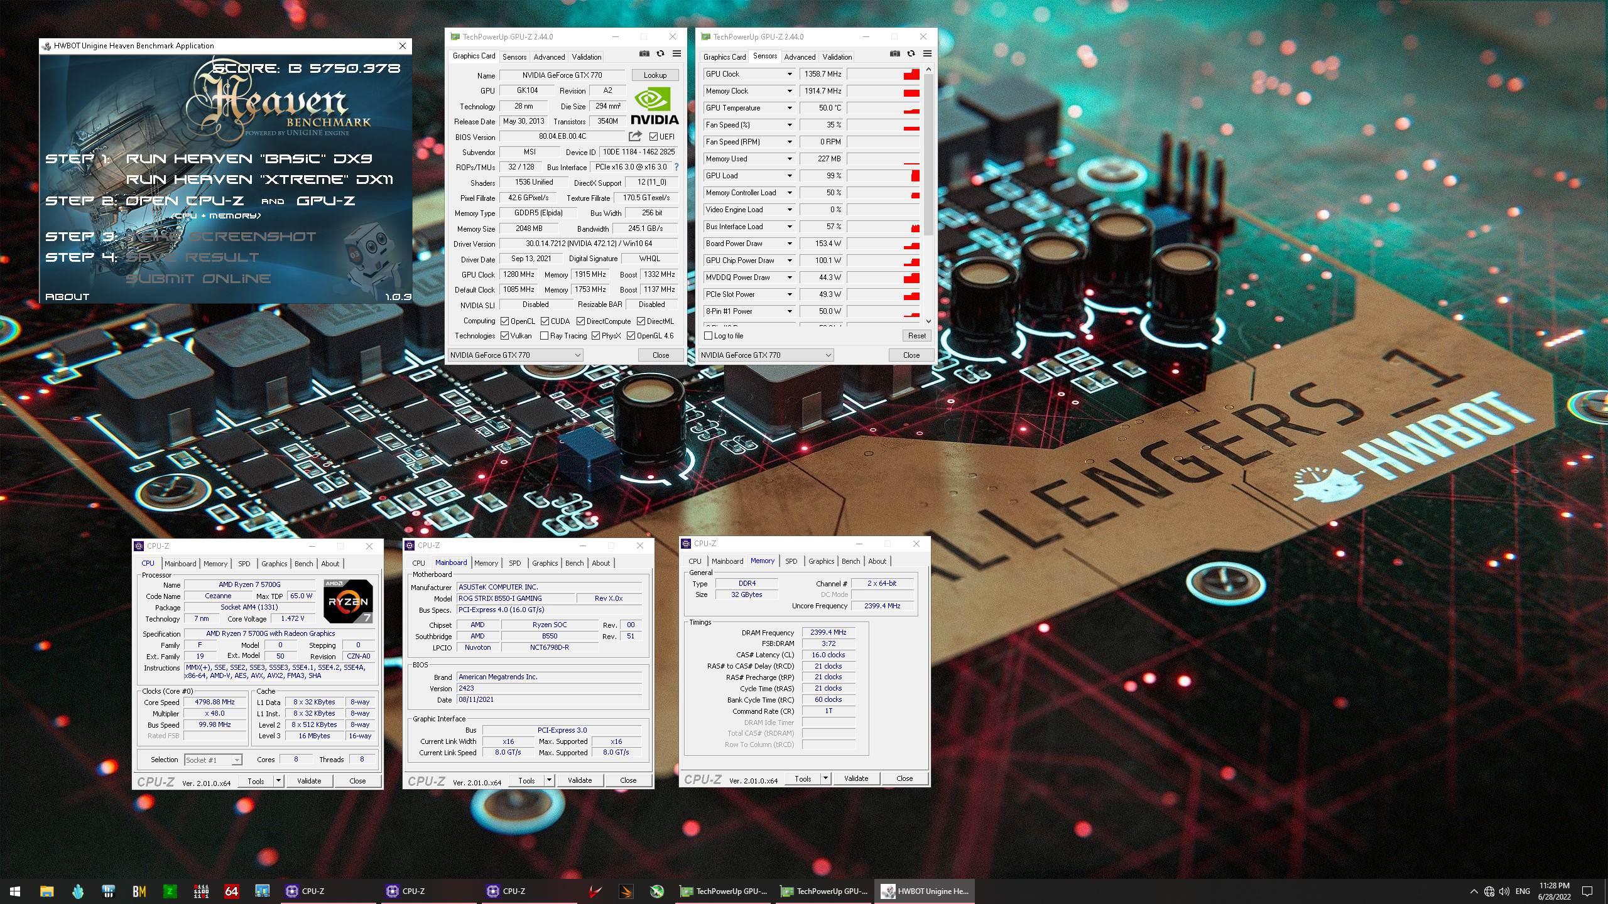
Task: Open the Memory Clock sensor dropdown
Action: point(790,91)
